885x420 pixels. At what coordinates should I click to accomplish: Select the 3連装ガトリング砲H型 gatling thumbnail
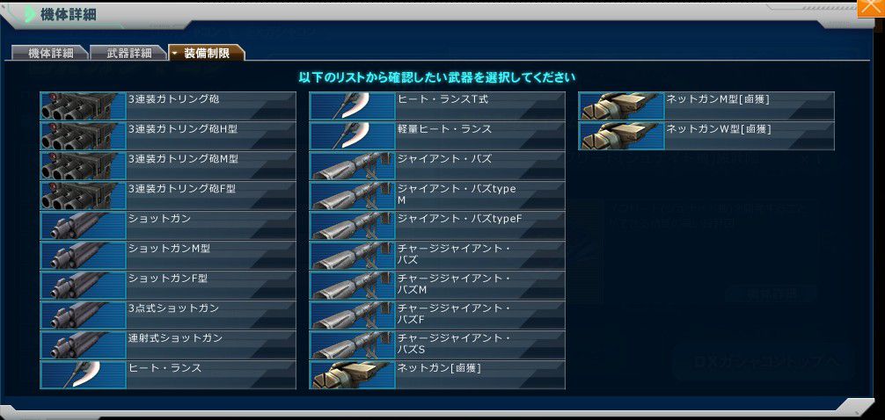[x=83, y=136]
